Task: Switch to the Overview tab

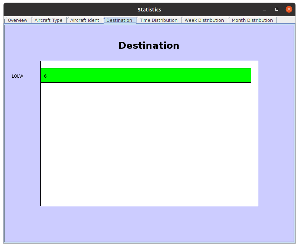Action: click(18, 20)
